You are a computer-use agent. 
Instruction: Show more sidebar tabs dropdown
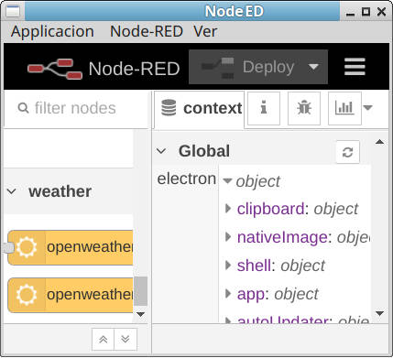pyautogui.click(x=368, y=108)
